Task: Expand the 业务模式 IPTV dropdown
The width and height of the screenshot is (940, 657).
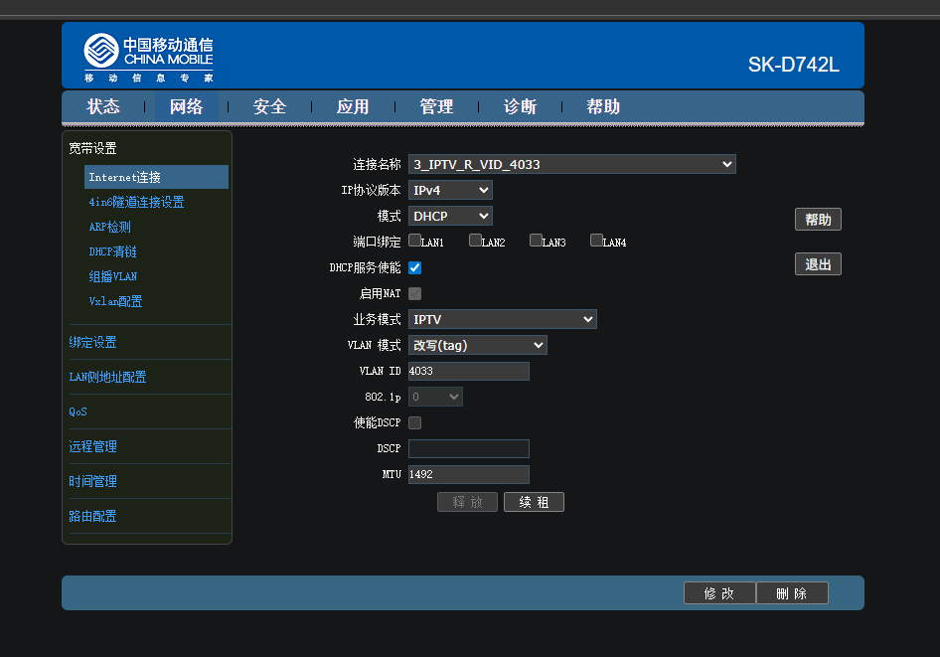Action: (x=503, y=319)
